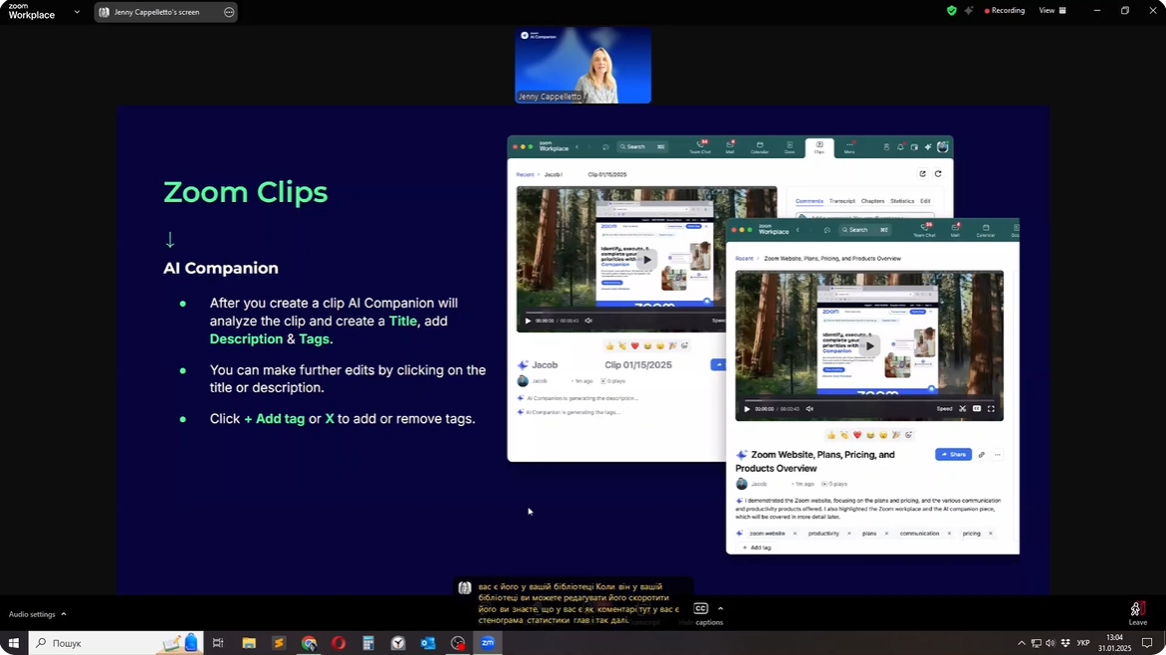Click the Add tag button
Viewport: 1166px width, 655px height.
tap(757, 547)
